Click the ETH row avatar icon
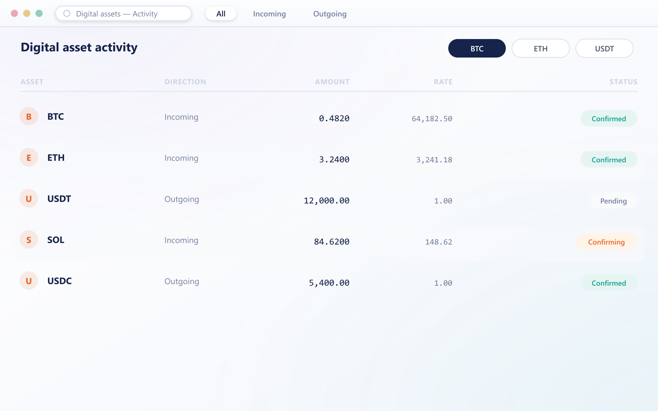Image resolution: width=658 pixels, height=411 pixels. [29, 158]
